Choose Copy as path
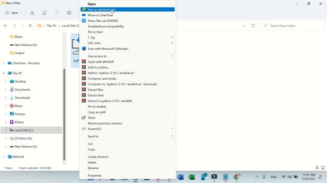The image size is (327, 183). [128, 112]
